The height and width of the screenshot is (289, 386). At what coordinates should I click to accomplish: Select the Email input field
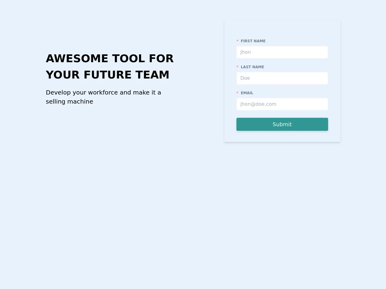pos(282,104)
